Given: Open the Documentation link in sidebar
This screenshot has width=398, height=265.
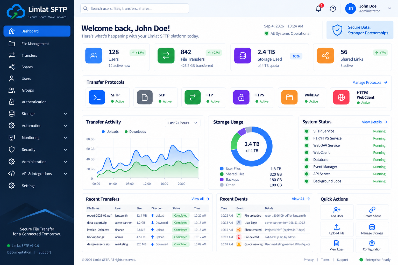Looking at the screenshot, I should pyautogui.click(x=19, y=252).
